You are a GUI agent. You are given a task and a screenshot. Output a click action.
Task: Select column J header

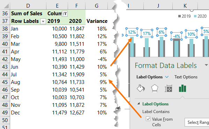click(x=158, y=6)
